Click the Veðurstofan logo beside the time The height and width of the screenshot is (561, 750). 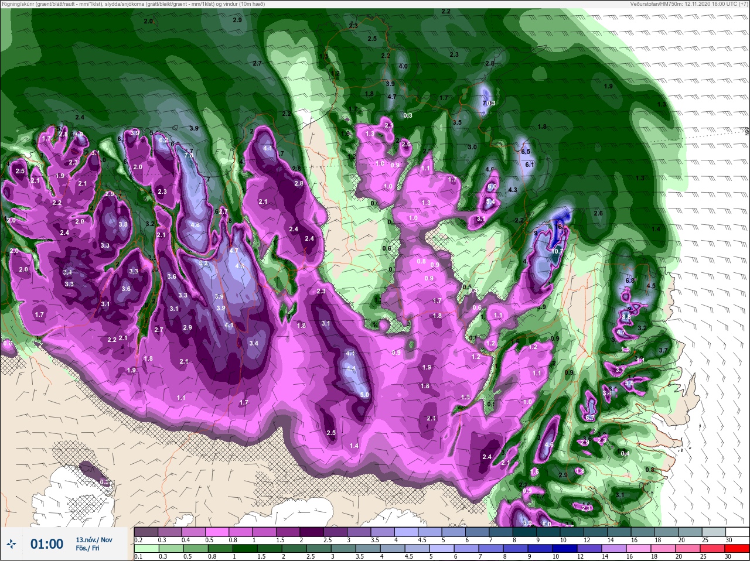(11, 545)
